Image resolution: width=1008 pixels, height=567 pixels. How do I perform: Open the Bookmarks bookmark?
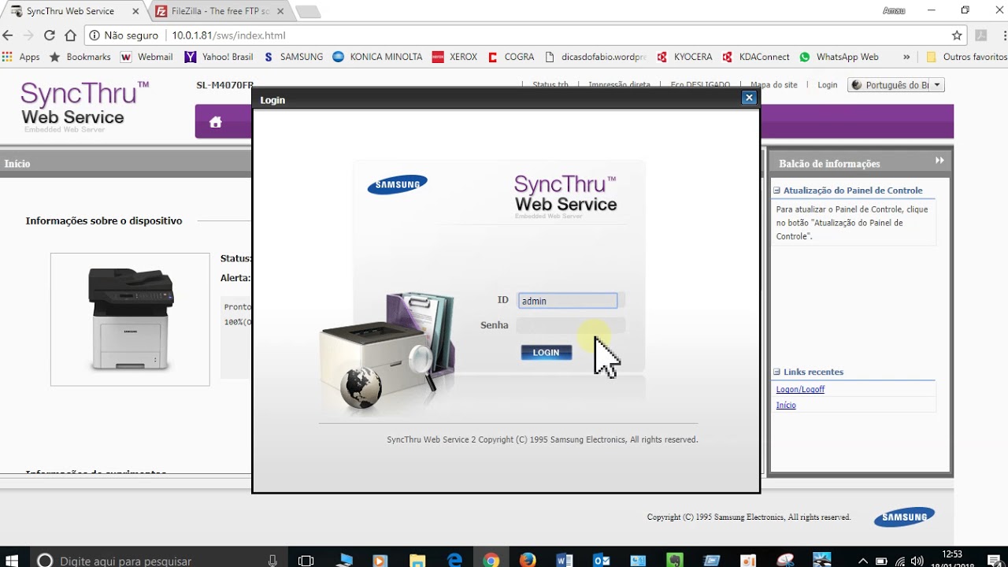click(x=80, y=57)
